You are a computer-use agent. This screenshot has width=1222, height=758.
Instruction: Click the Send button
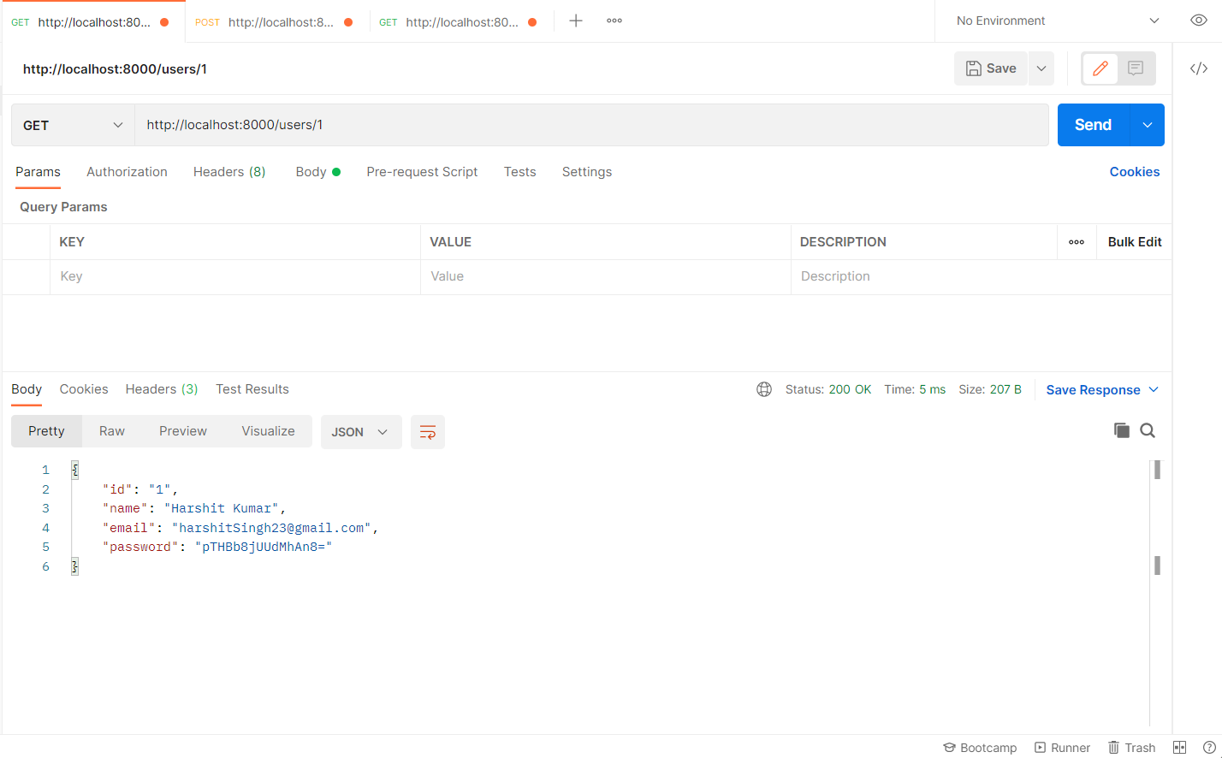pyautogui.click(x=1092, y=124)
